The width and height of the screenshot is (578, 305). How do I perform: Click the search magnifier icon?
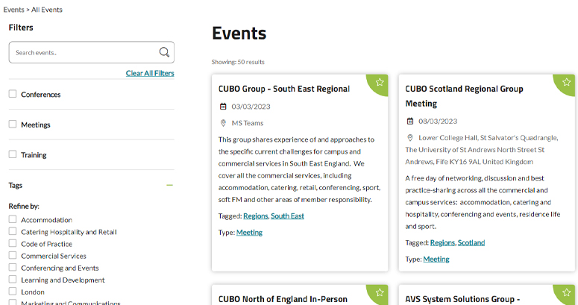pos(164,52)
